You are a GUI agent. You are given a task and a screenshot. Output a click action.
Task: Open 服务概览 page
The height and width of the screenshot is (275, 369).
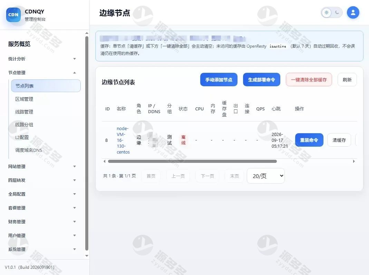pos(19,44)
